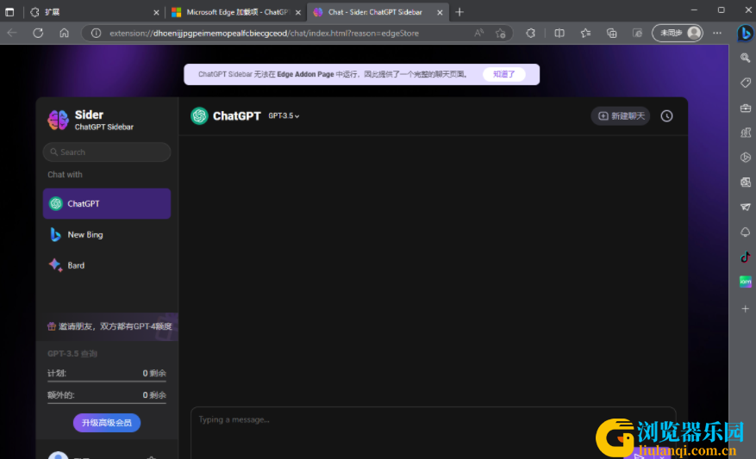Open the Edge sidebar Microsoft 365 icon

pos(746,158)
